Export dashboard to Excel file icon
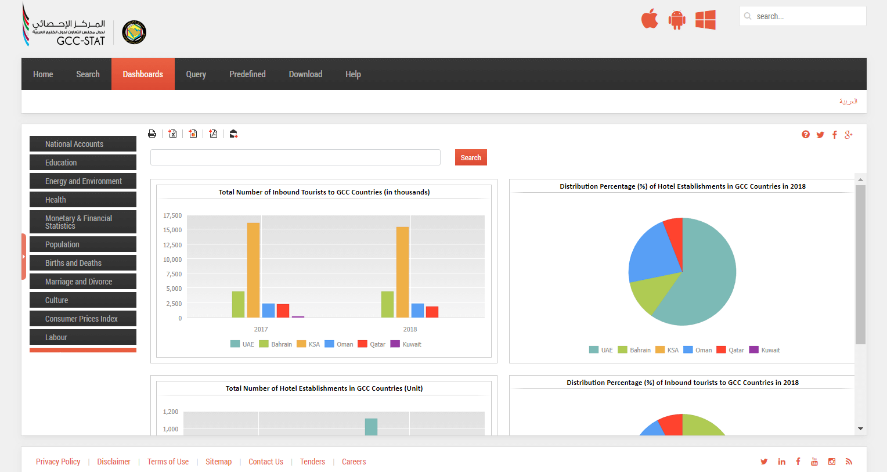 (x=172, y=134)
